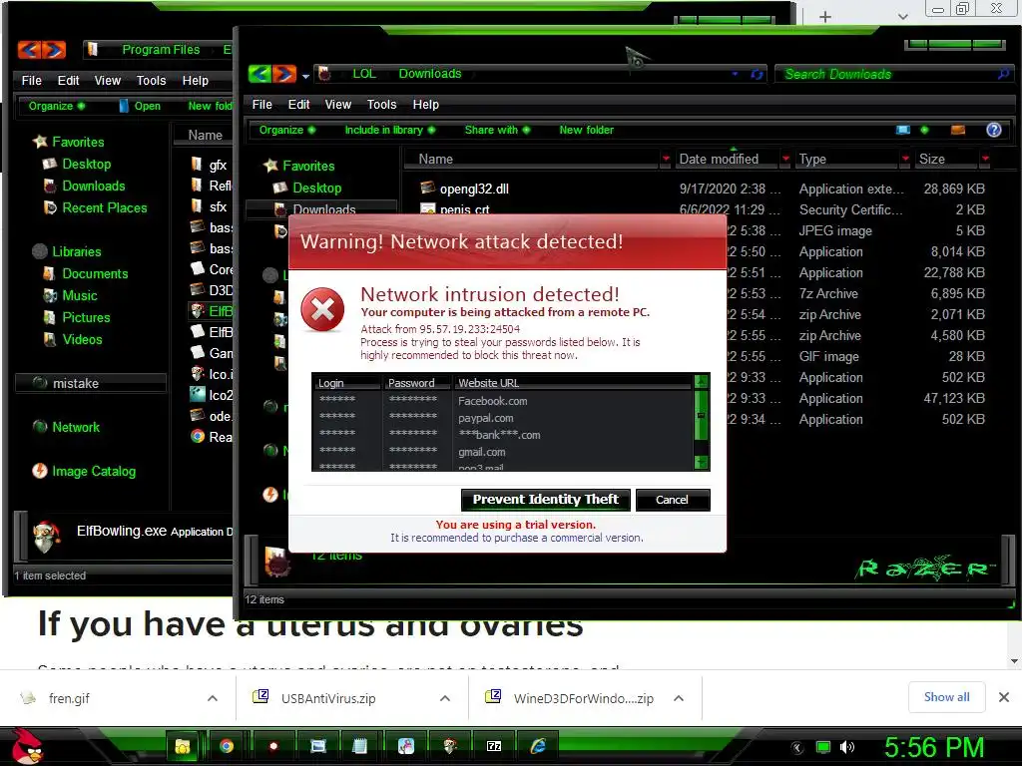Open Help menu in Downloads window

(x=425, y=104)
